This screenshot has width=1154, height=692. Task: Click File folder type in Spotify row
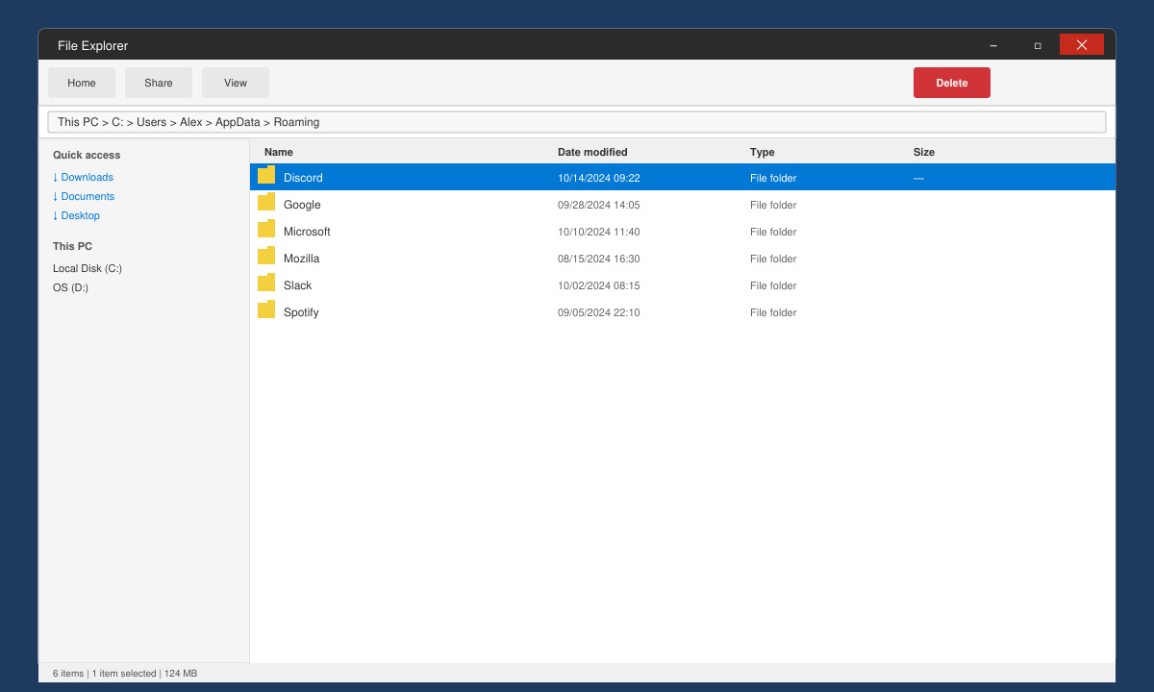[773, 312]
